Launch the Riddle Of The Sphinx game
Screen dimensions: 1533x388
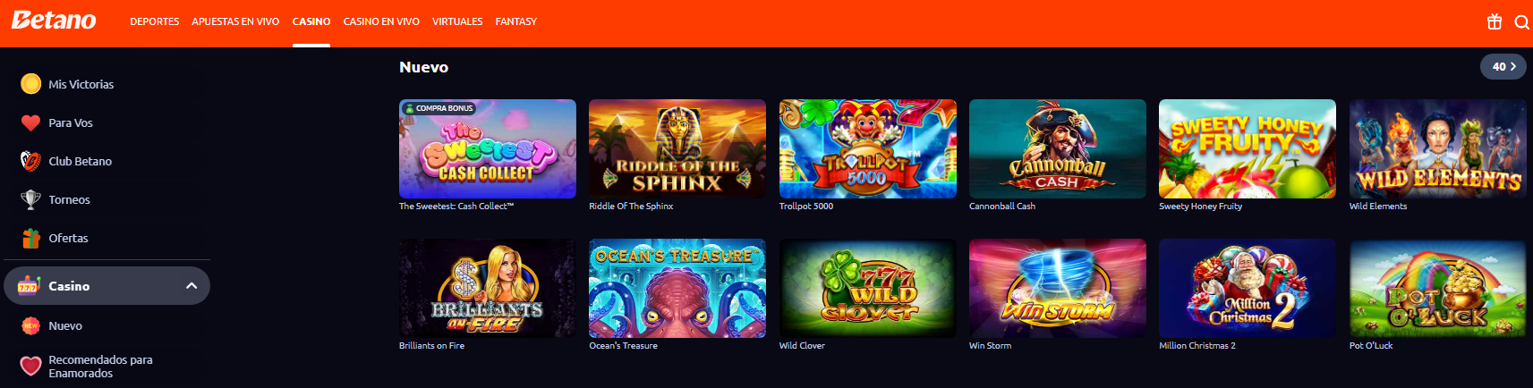point(677,148)
